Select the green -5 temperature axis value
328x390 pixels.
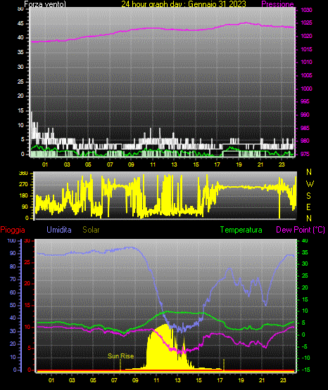click(305, 346)
